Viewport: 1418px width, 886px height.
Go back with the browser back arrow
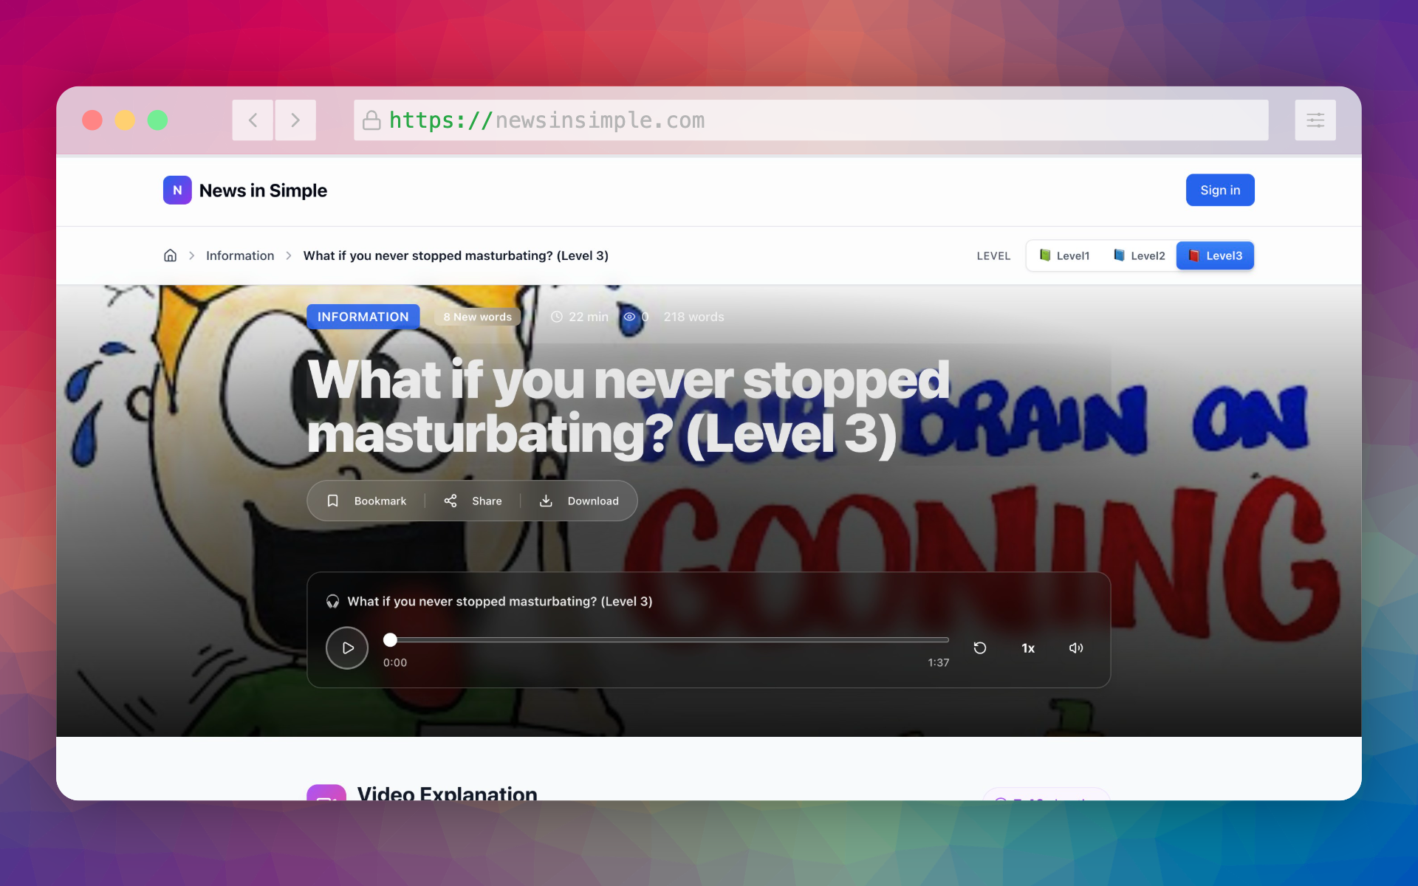tap(253, 120)
